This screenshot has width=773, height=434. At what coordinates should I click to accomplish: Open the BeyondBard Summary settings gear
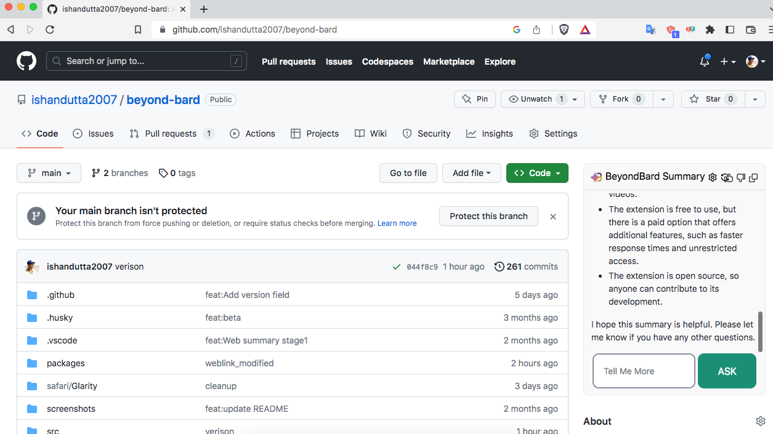coord(713,177)
